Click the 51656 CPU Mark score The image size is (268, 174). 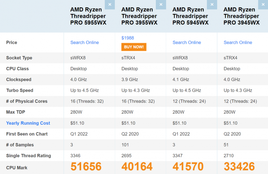pyautogui.click(x=86, y=167)
